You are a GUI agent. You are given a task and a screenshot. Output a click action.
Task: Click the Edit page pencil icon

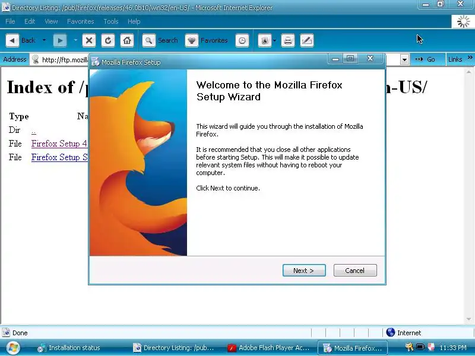(x=307, y=40)
